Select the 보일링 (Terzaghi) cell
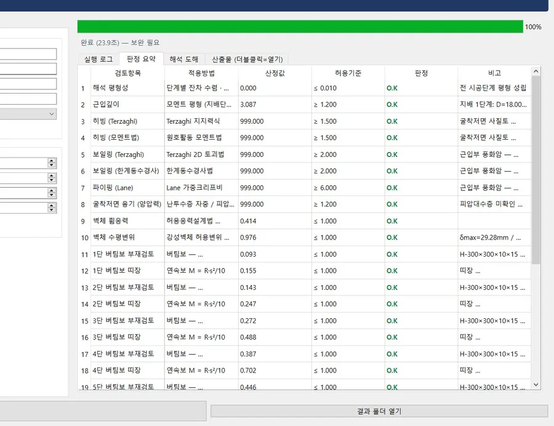The image size is (554, 426). point(127,155)
